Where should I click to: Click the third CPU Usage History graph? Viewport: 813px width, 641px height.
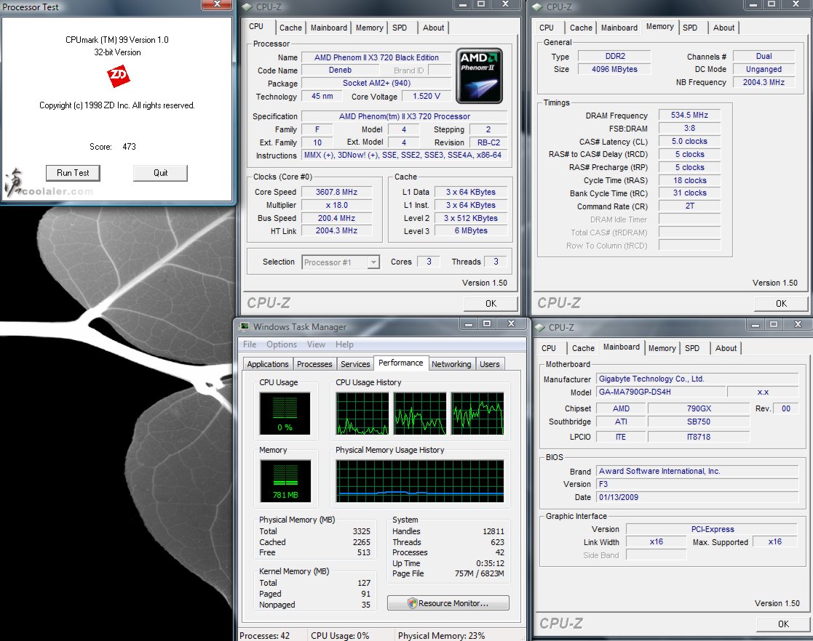477,414
